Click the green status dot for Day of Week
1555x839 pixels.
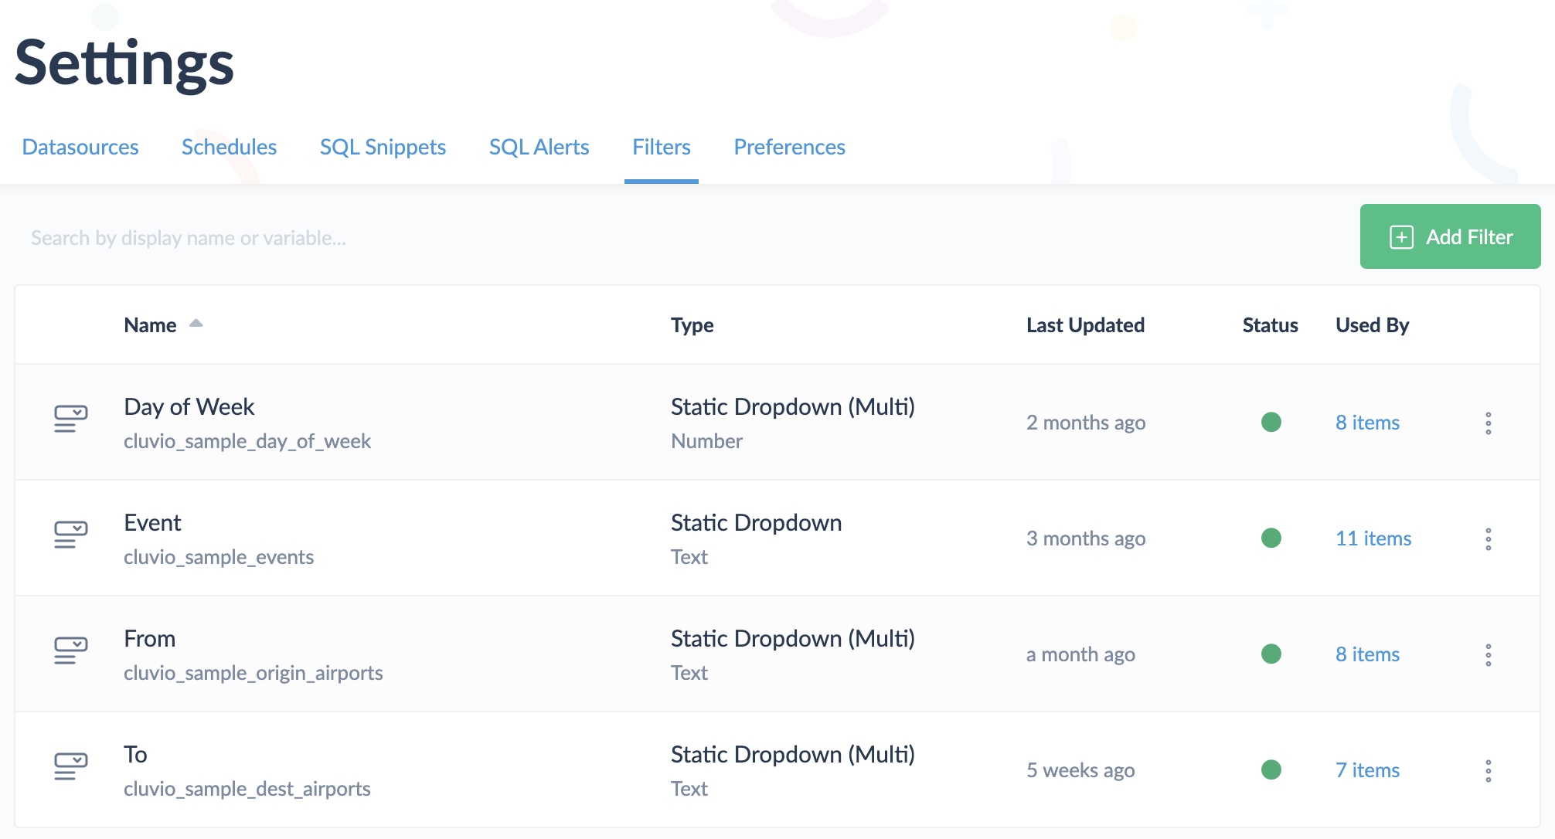point(1271,422)
